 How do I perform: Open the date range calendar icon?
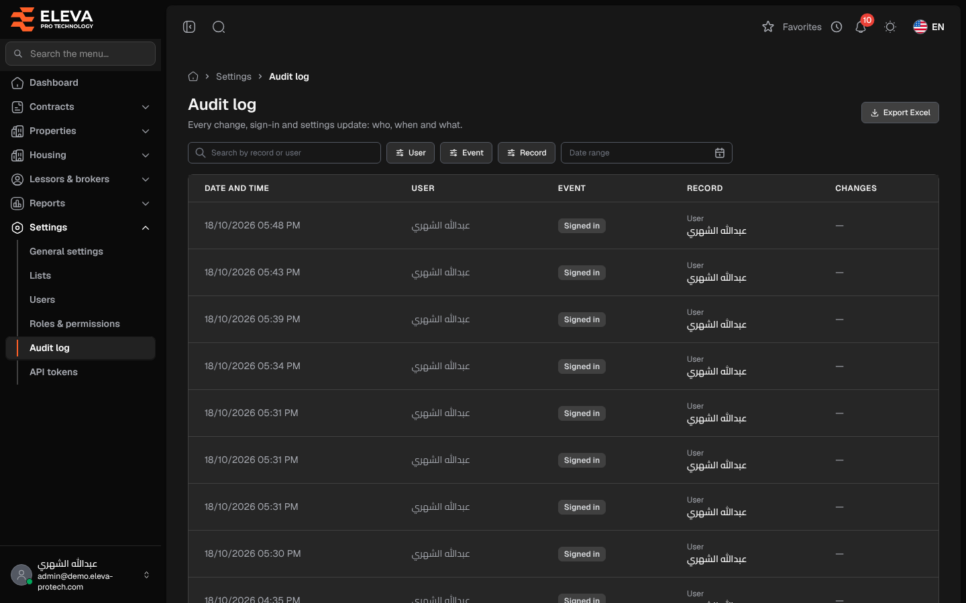720,153
